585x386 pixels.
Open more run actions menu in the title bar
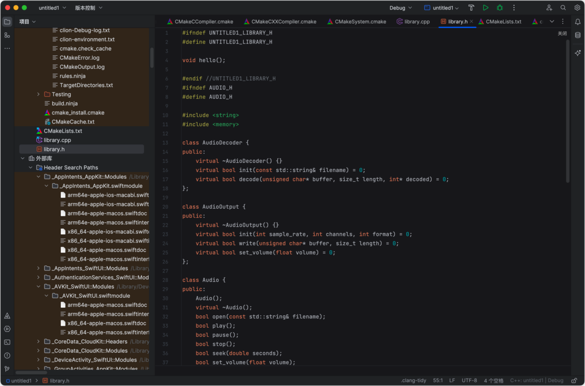point(514,8)
